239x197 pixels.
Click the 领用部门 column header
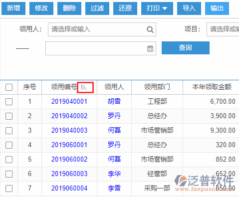pos(157,87)
